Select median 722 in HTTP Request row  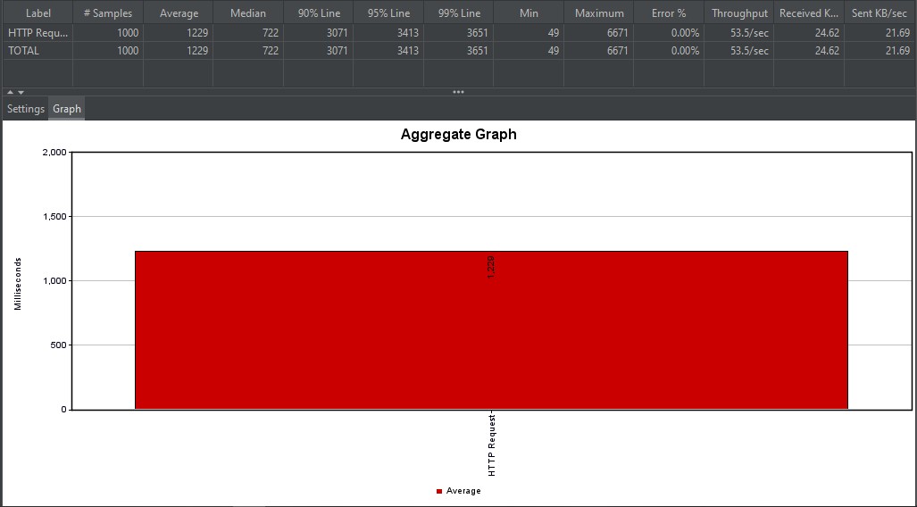[248, 33]
